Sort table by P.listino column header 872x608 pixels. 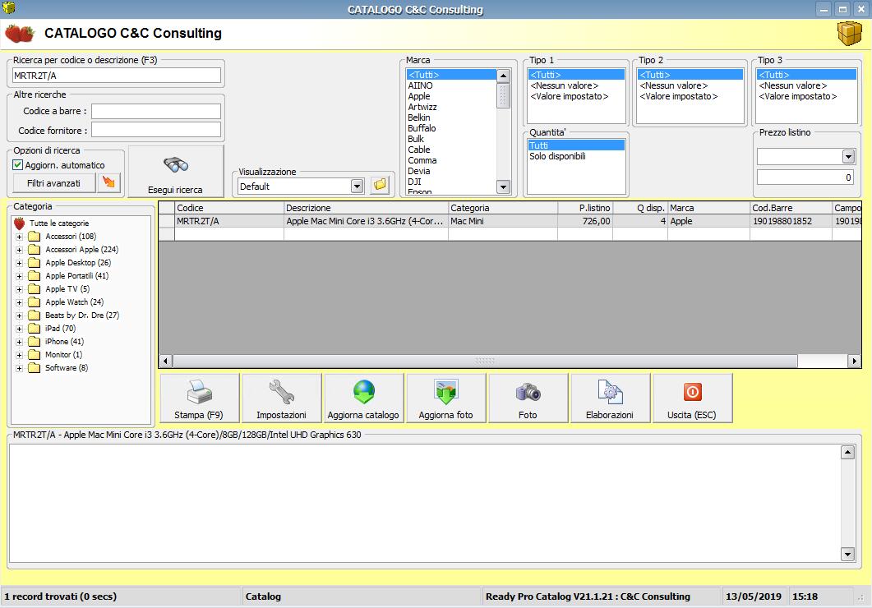tap(585, 208)
